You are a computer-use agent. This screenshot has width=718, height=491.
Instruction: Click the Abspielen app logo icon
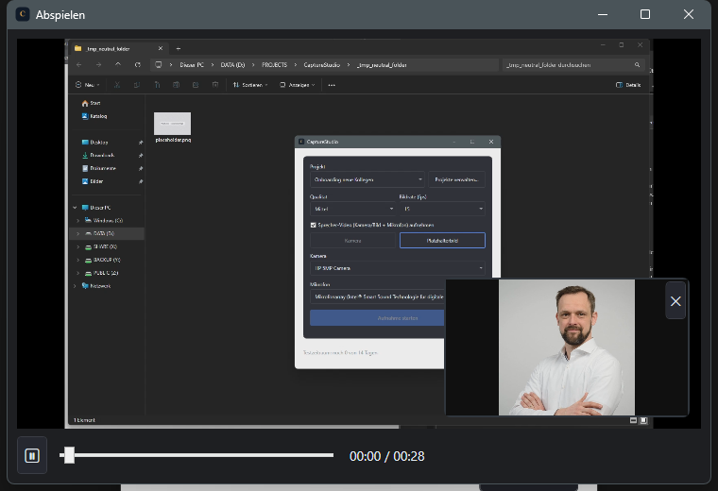pos(23,15)
